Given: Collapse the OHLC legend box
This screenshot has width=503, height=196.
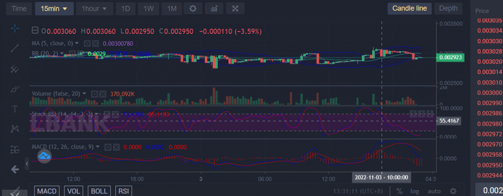Looking at the screenshot, I should coord(35,31).
